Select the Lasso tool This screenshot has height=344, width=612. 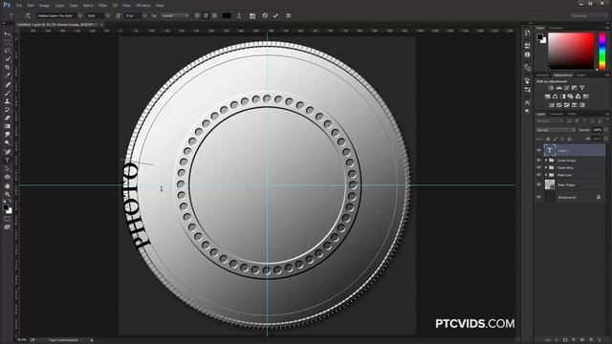tap(7, 51)
